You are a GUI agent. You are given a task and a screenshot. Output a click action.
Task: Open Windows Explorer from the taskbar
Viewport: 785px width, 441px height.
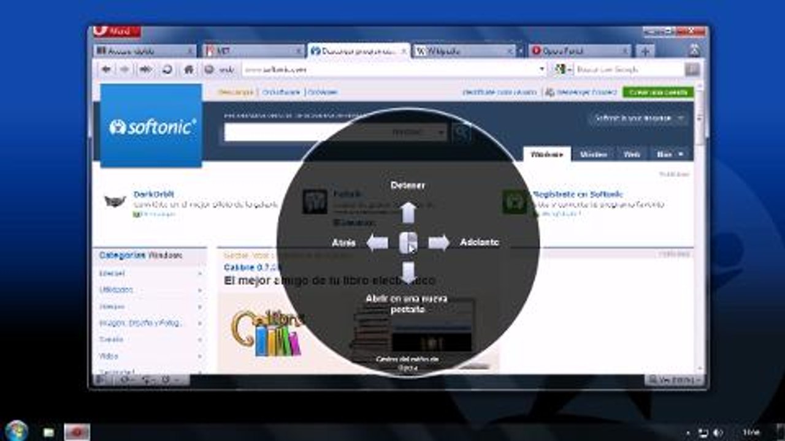point(48,432)
